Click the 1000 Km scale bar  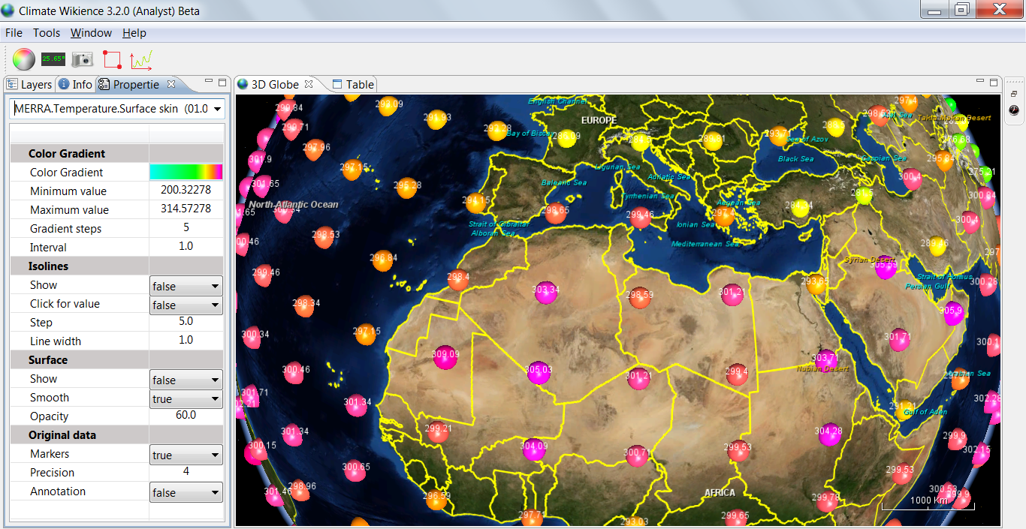click(x=928, y=502)
